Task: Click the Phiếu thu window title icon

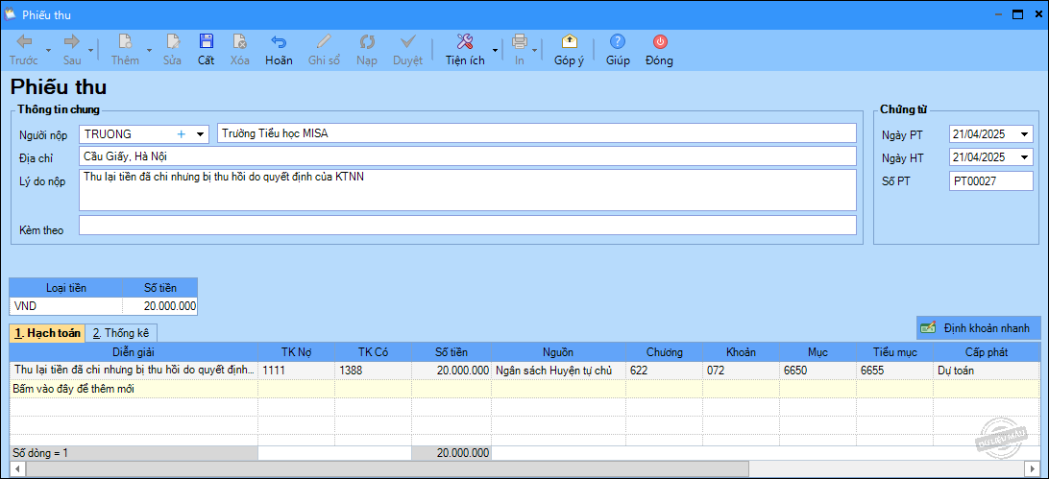Action: [x=11, y=14]
